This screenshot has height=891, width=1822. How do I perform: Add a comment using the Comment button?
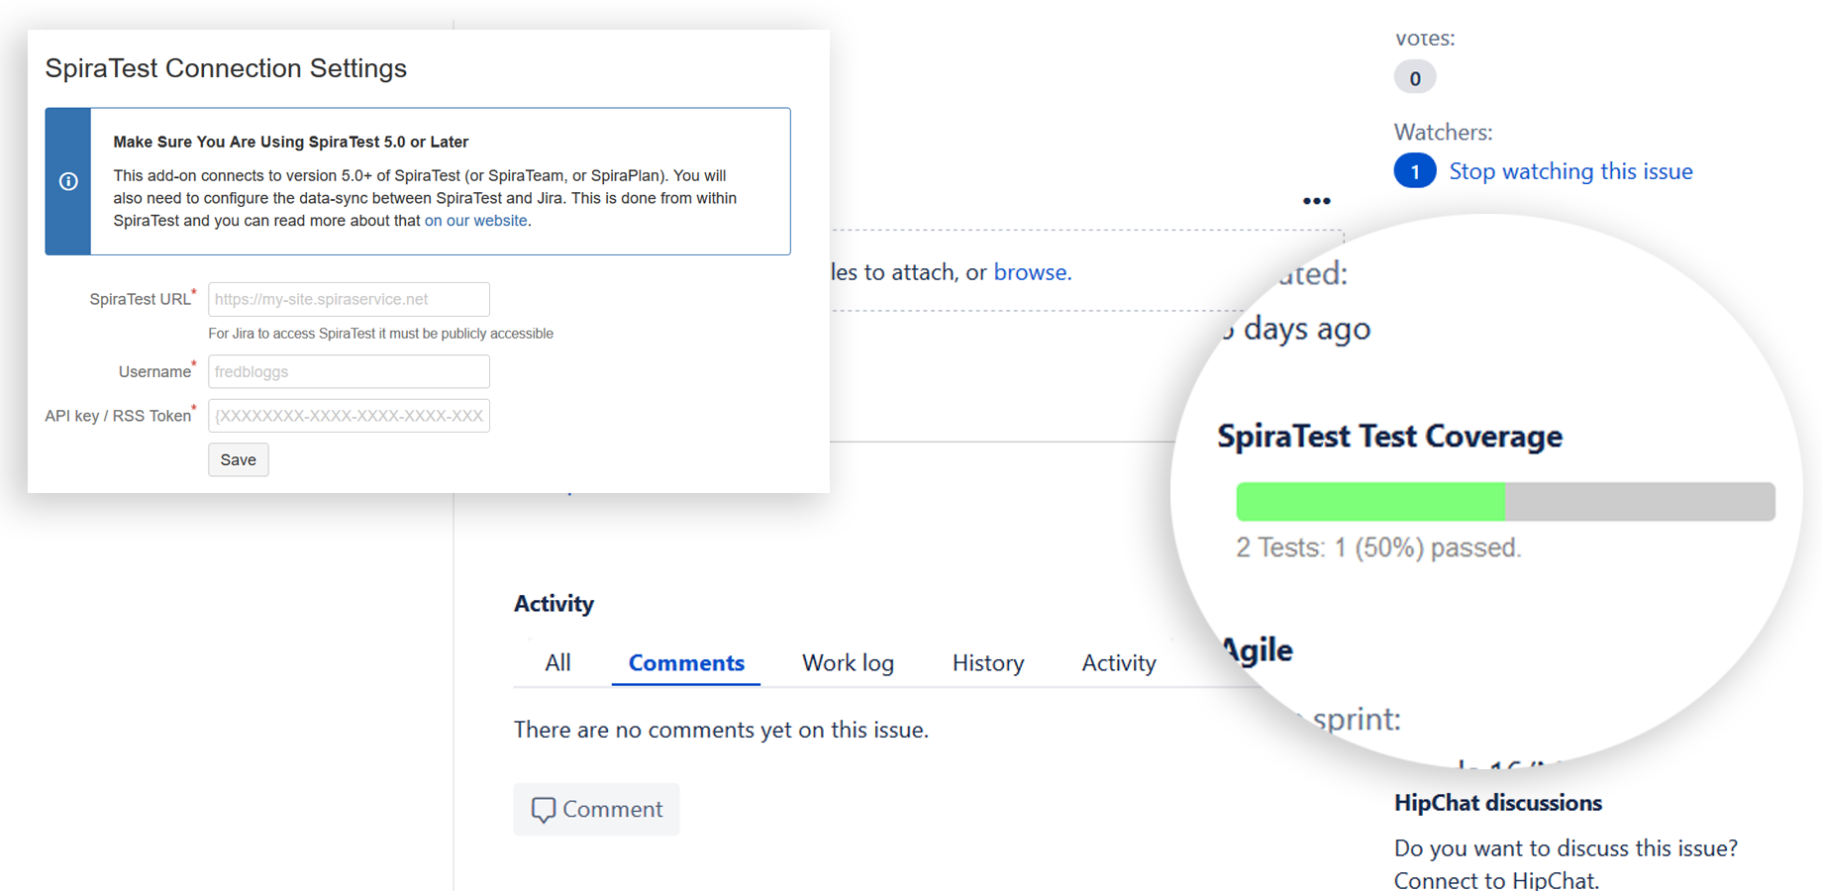click(x=596, y=809)
